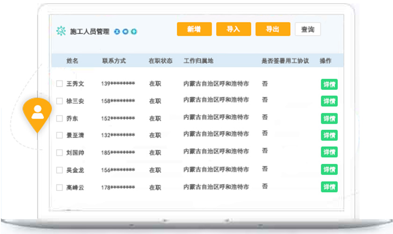Screen dimensions: 393x234
Task: Click the name 王秀文
Action: coord(75,83)
